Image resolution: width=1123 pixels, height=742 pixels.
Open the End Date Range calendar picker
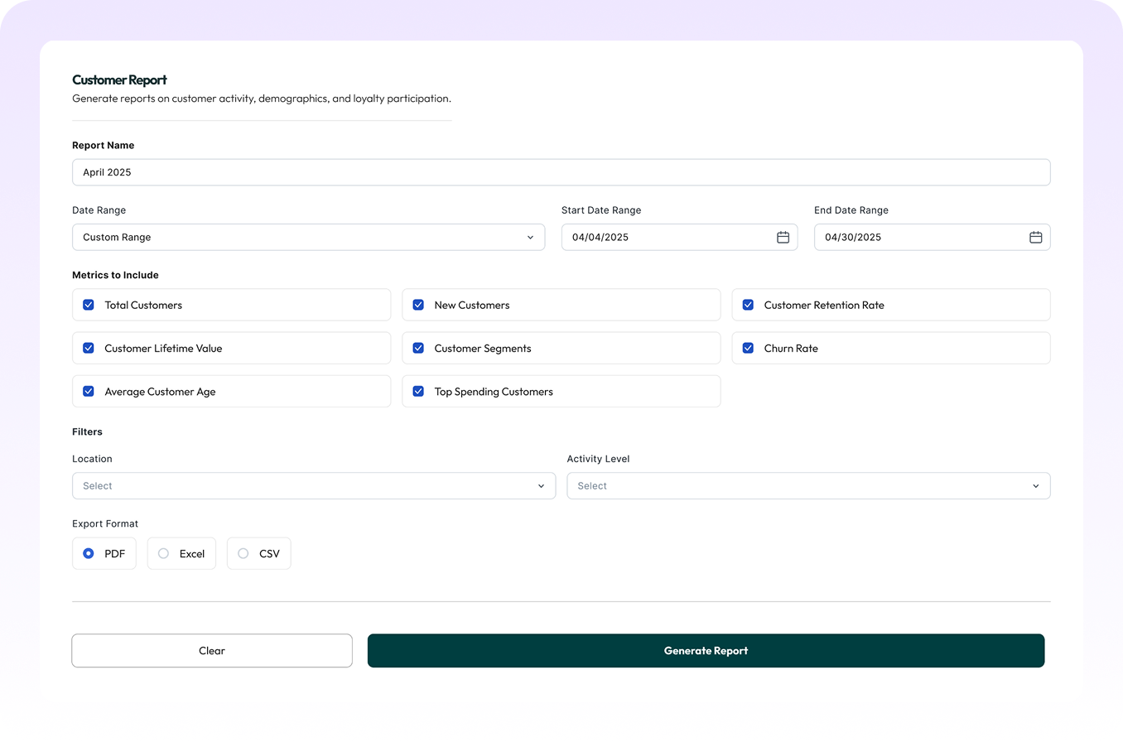click(1035, 237)
